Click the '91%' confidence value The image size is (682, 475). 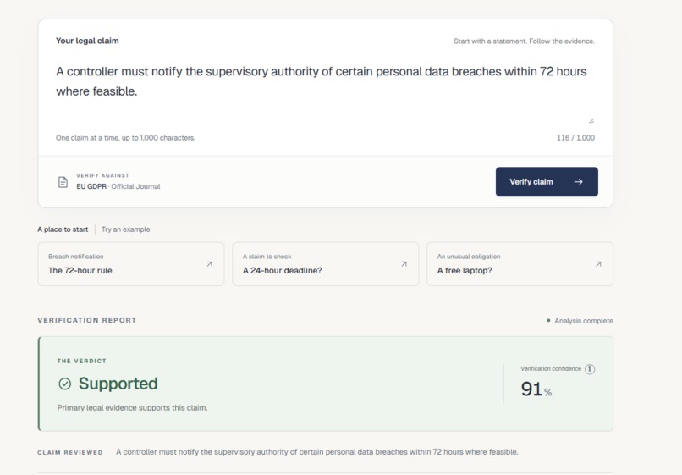point(536,389)
